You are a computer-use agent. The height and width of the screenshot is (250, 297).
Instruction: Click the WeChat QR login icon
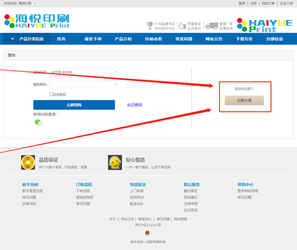tap(38, 122)
